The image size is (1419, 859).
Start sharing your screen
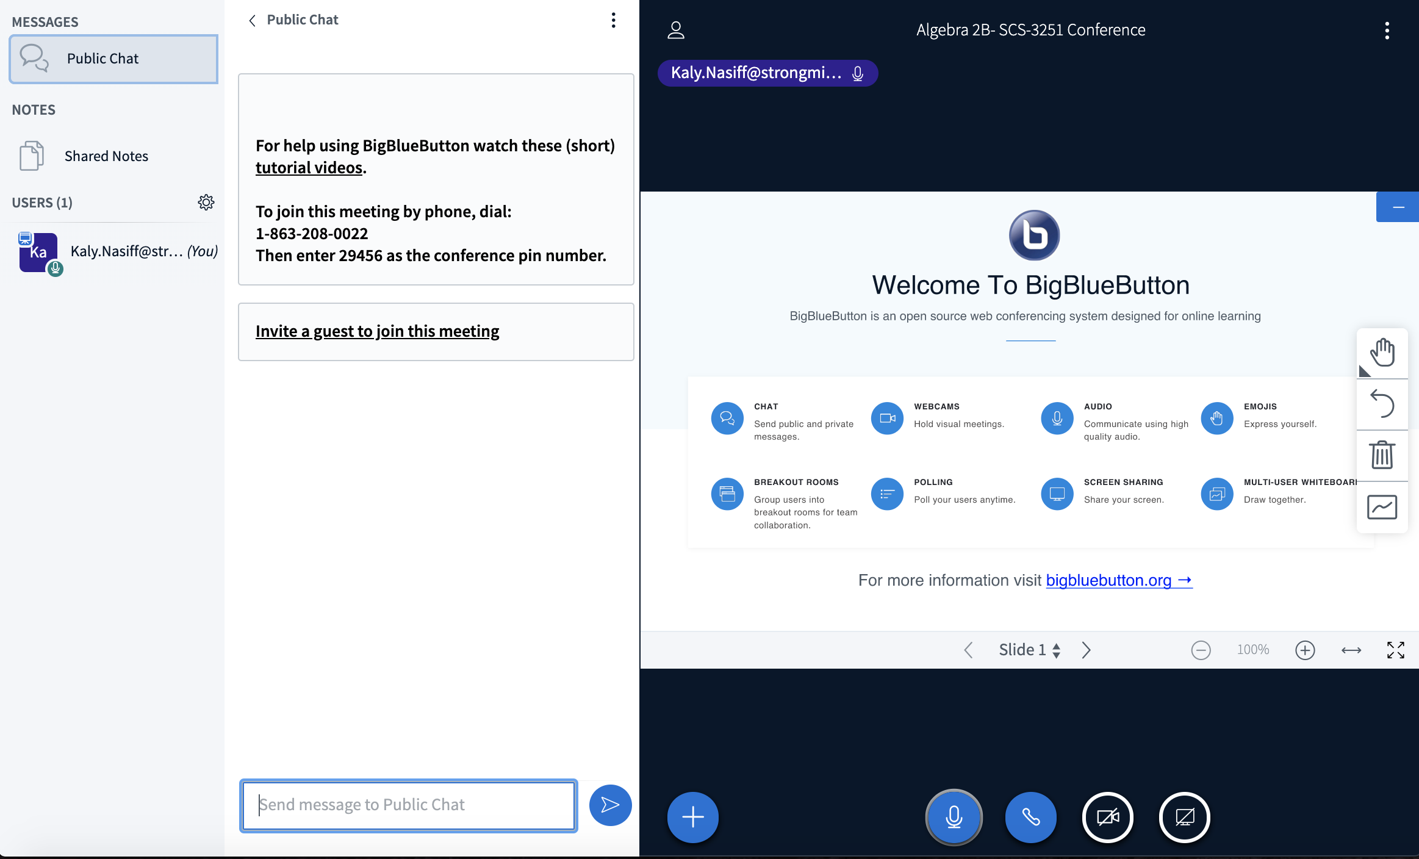point(1185,817)
